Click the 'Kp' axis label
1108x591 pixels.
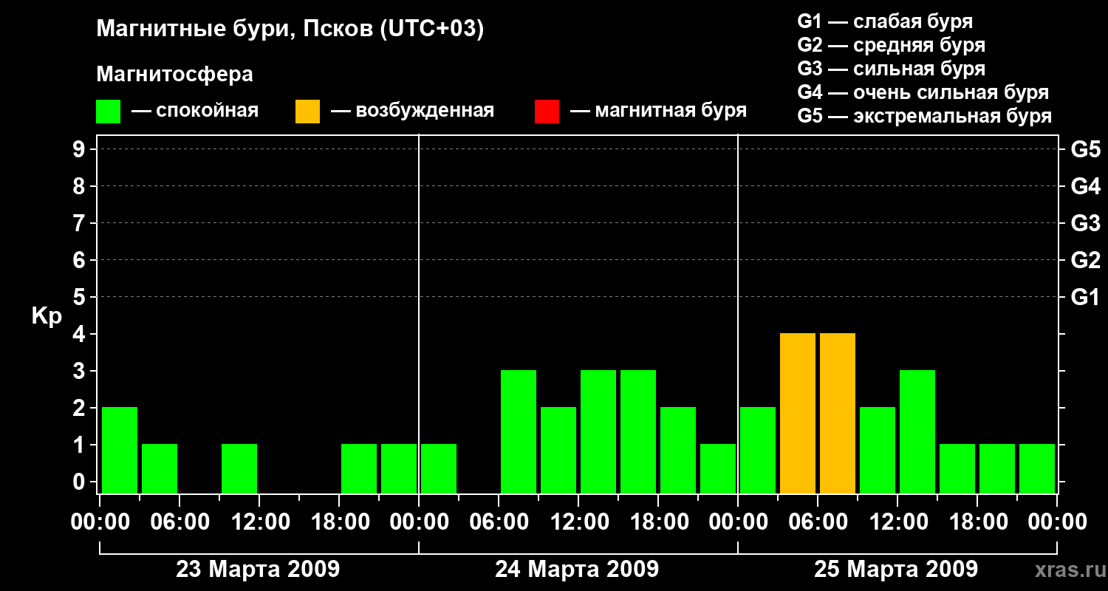(x=47, y=316)
